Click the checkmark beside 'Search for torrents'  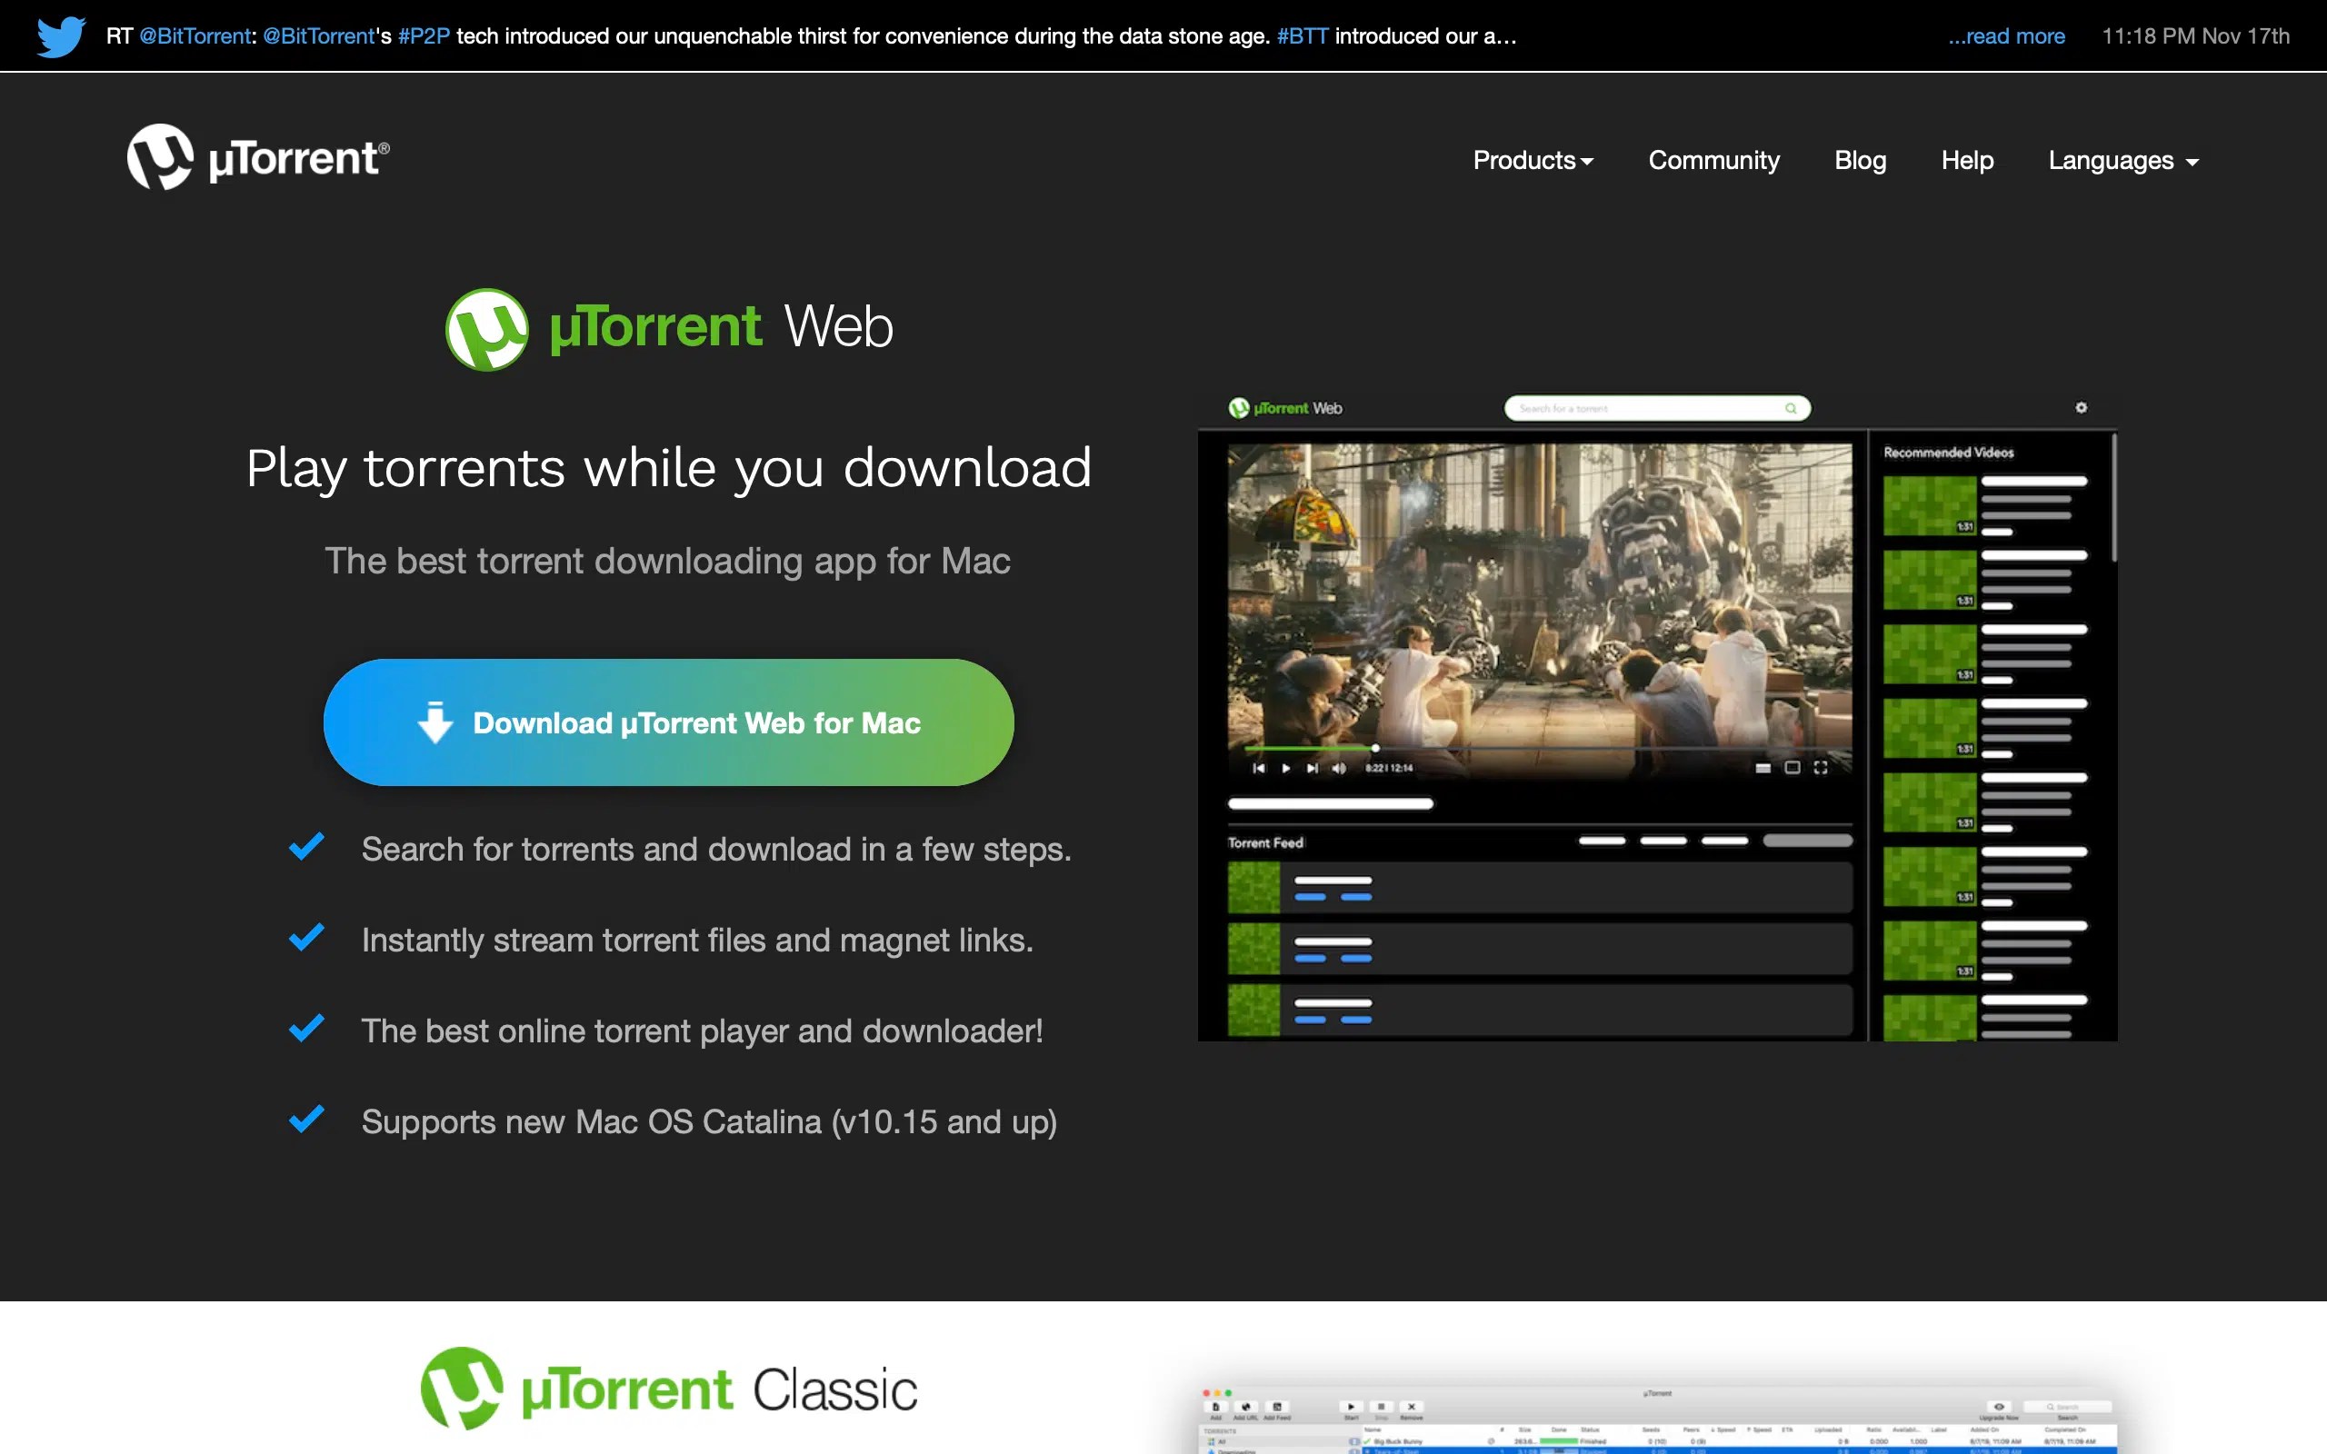(x=306, y=846)
